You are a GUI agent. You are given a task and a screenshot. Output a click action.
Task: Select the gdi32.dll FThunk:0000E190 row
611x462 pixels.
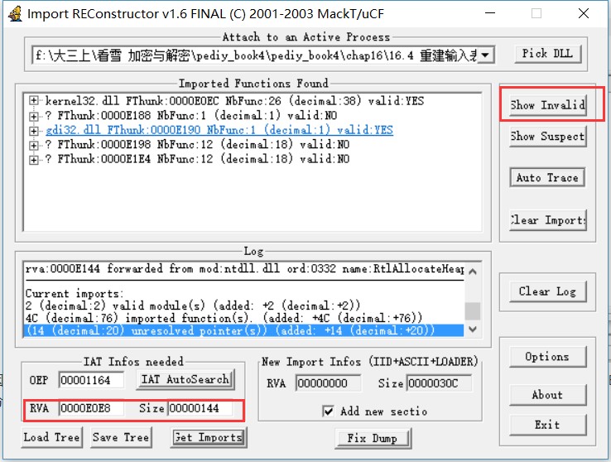pyautogui.click(x=219, y=130)
